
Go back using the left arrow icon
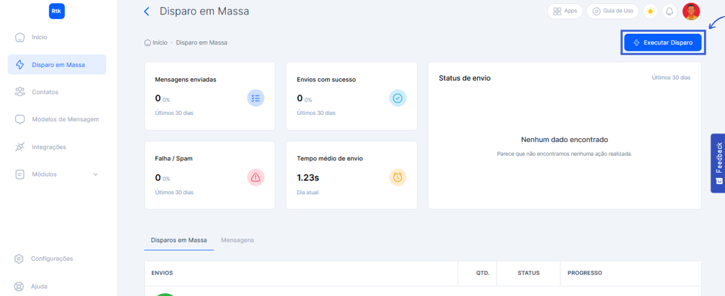click(x=146, y=11)
